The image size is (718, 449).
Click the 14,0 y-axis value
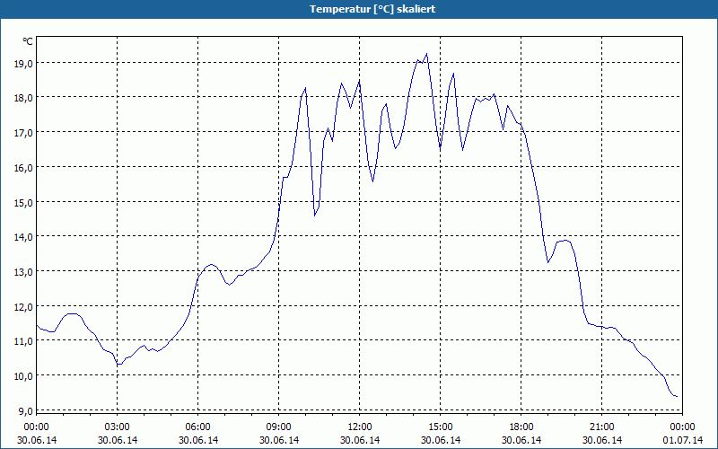pos(23,237)
